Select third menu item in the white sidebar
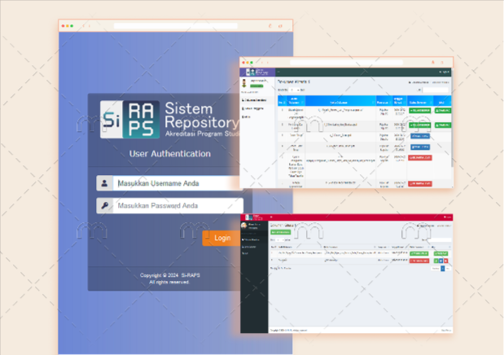The image size is (504, 355). [246, 116]
